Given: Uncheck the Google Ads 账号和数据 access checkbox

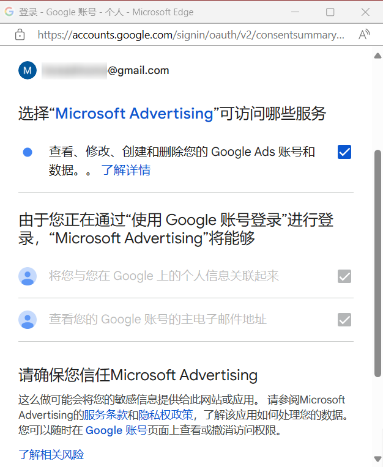Looking at the screenshot, I should [344, 152].
